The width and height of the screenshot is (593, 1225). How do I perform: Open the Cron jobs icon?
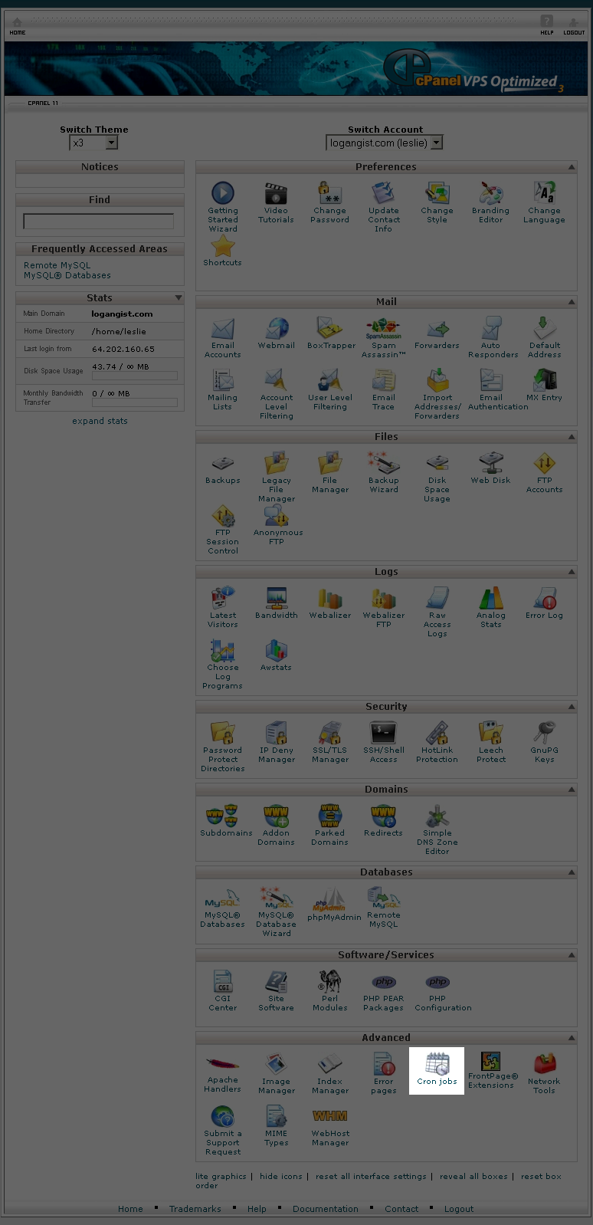click(x=437, y=1069)
